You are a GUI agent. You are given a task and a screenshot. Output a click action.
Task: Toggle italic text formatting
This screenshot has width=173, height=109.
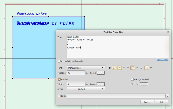[114, 68]
